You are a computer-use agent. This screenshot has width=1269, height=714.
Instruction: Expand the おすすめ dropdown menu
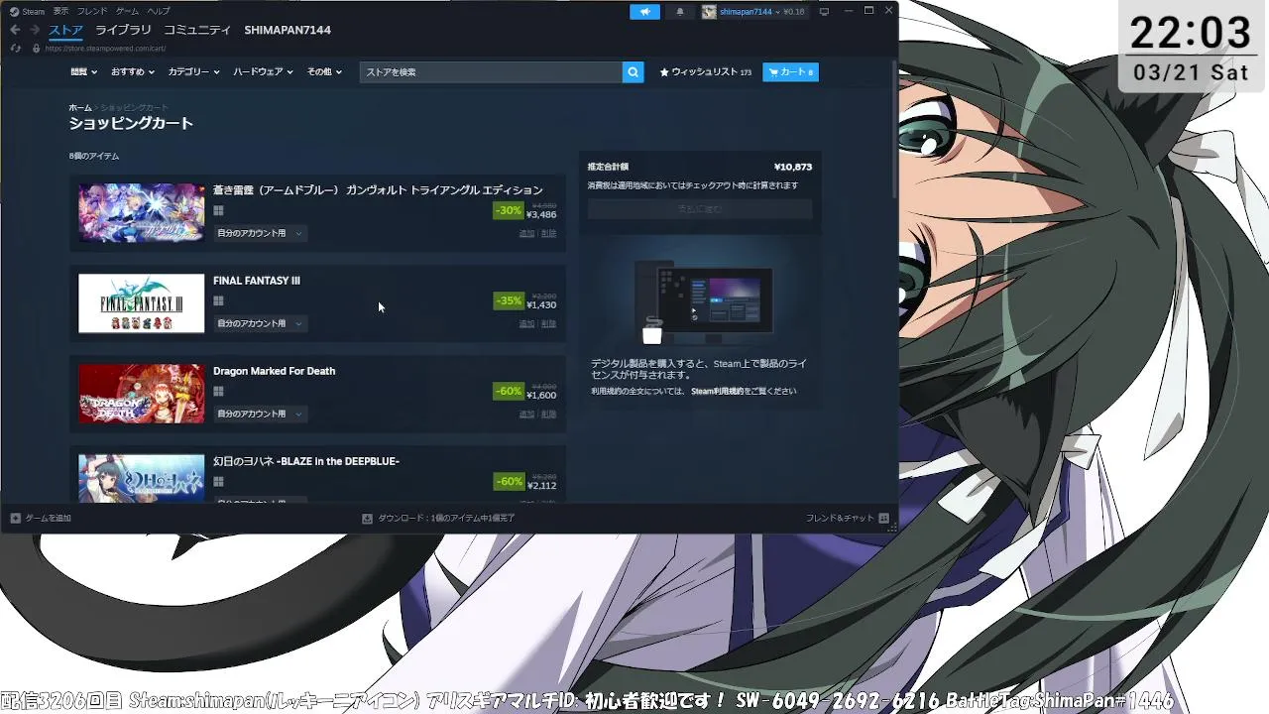pos(133,72)
